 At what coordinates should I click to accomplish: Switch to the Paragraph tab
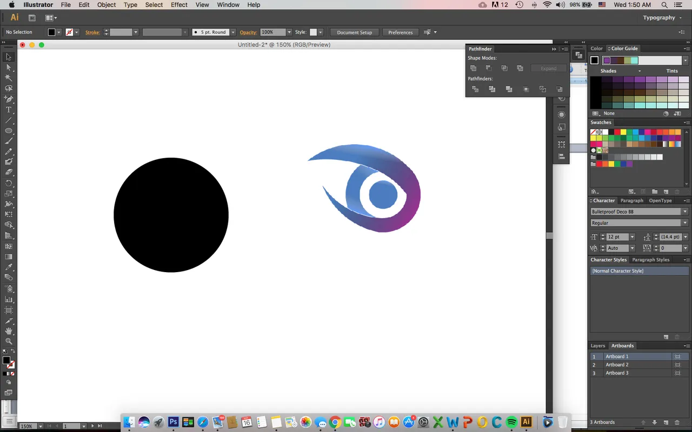coord(632,200)
